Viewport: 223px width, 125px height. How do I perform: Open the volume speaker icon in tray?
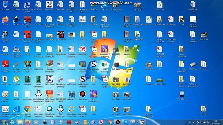[205, 122]
